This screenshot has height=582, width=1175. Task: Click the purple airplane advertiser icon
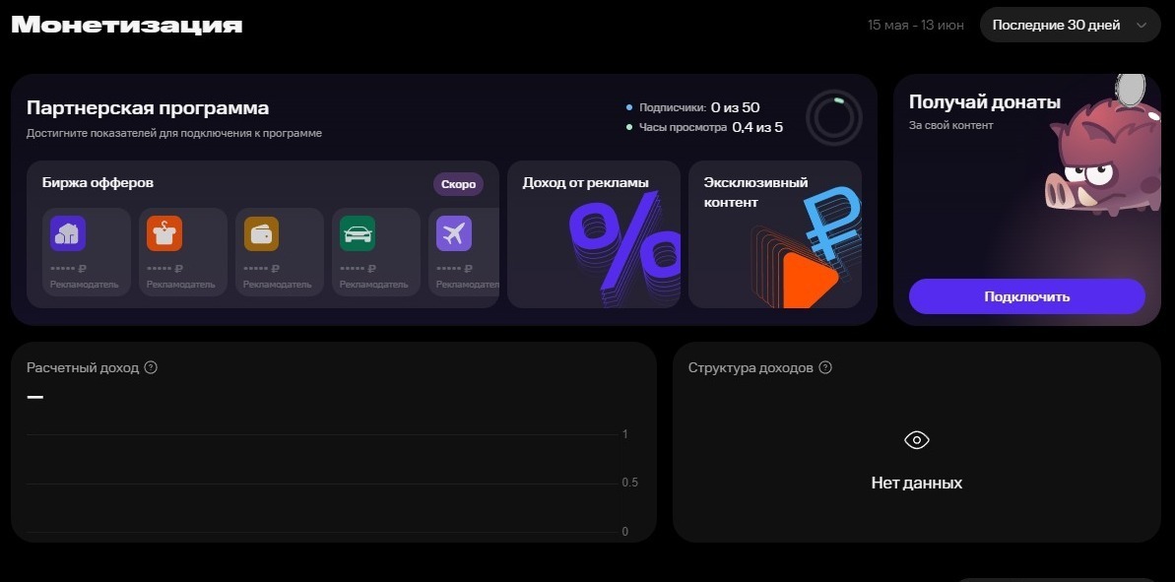pos(454,233)
